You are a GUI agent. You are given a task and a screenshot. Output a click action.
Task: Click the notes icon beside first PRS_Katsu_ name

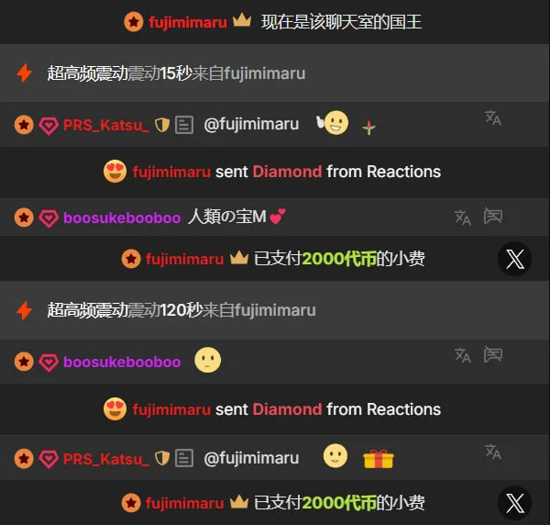pos(184,125)
